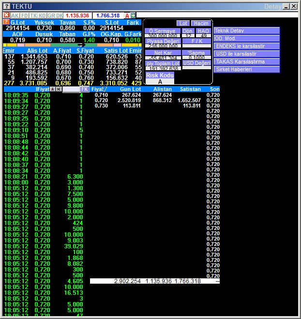Image resolution: width=301 pixels, height=319 pixels.
Task: Select the Hacim tab
Action: pos(200,23)
